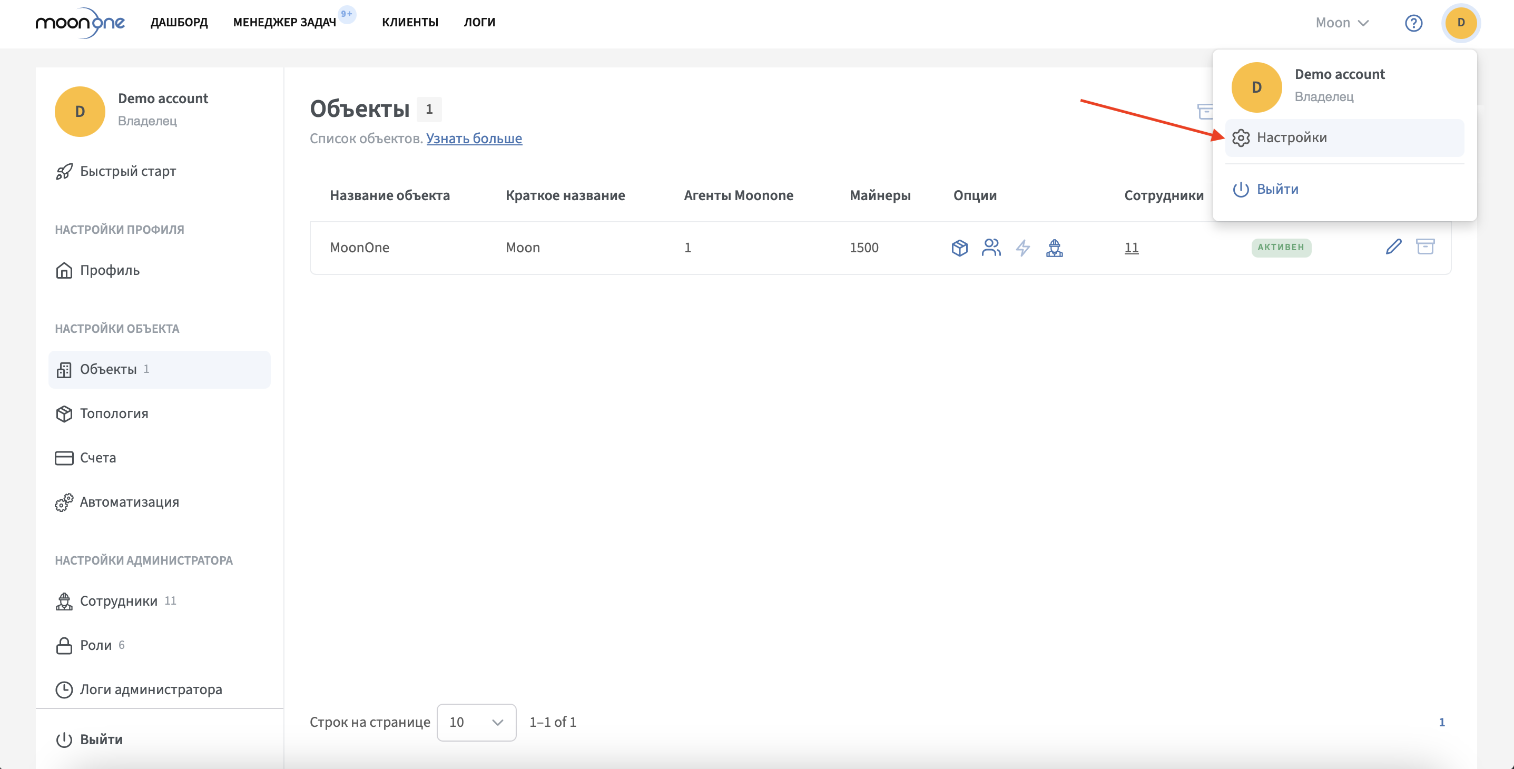Click the worker option icon in Опции
This screenshot has width=1514, height=769.
[x=1055, y=248]
